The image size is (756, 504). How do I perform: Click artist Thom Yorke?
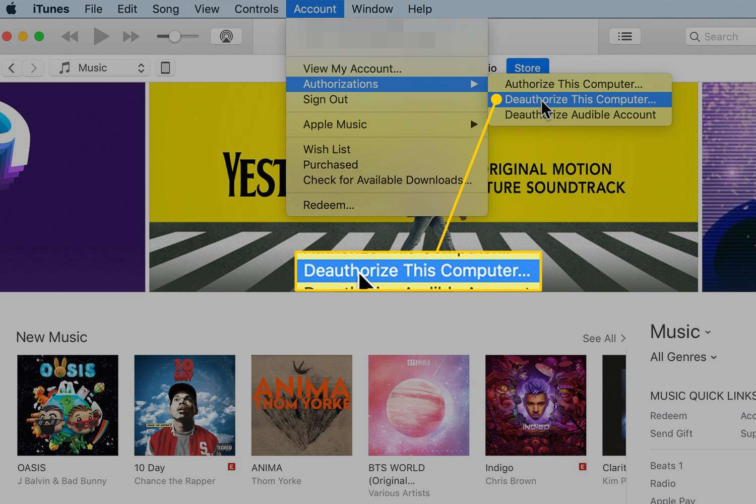pos(276,481)
